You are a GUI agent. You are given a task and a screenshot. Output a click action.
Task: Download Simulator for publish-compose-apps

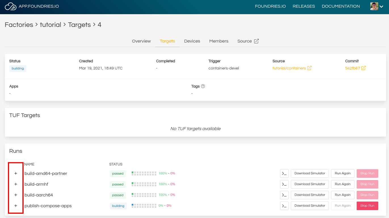(310, 206)
